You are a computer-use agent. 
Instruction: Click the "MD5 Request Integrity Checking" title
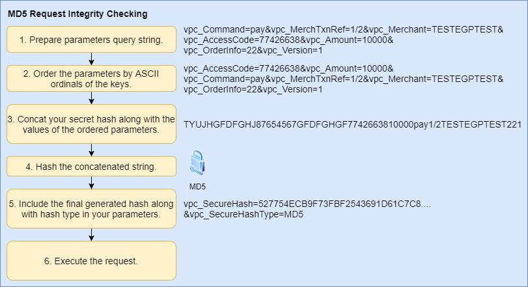[77, 13]
